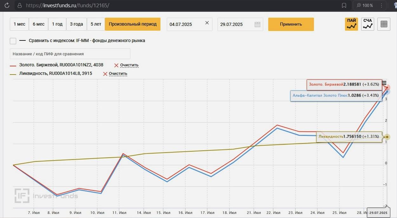
Task: Remove Золото. Биржевой with its red X icon
Action: tap(116, 65)
